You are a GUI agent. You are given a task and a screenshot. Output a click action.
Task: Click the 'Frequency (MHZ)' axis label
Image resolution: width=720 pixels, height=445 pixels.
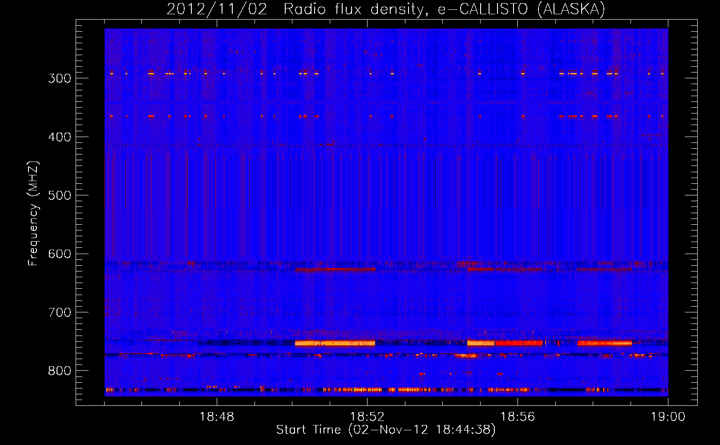[x=33, y=214]
